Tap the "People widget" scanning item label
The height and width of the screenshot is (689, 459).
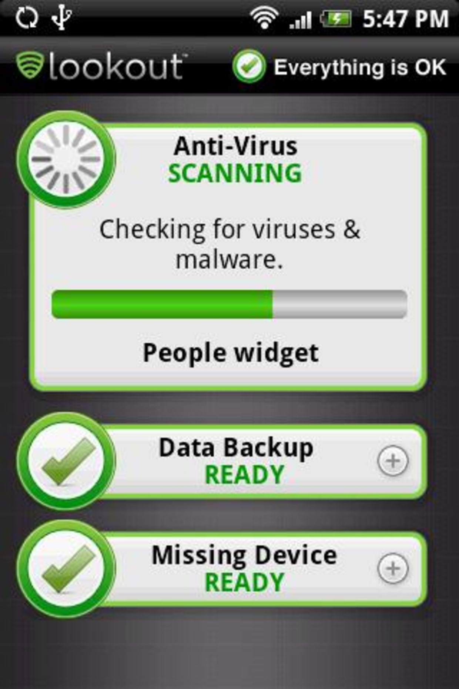[231, 353]
